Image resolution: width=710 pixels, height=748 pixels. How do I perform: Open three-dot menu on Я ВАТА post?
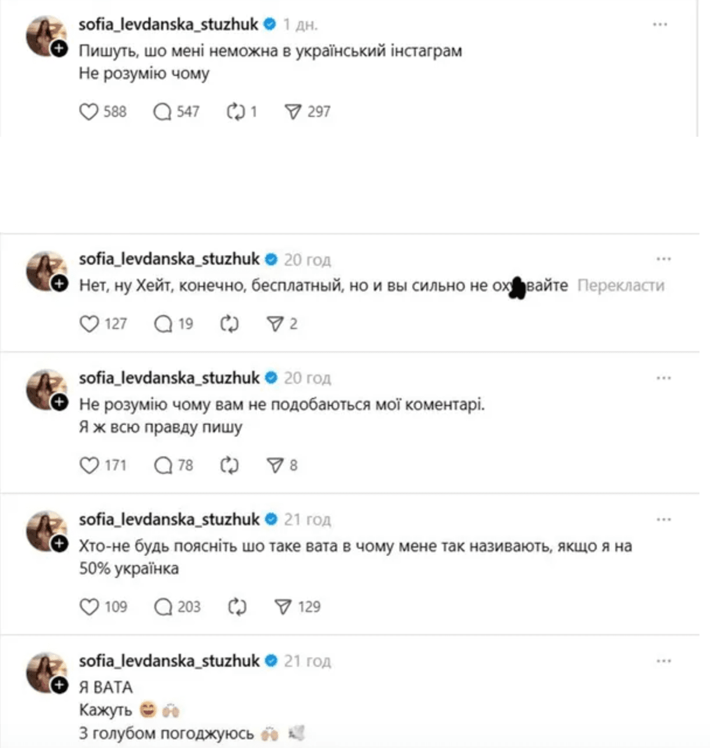click(x=663, y=661)
